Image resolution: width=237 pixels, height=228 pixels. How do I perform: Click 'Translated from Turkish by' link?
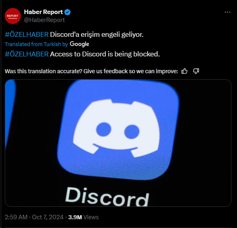pyautogui.click(x=36, y=44)
